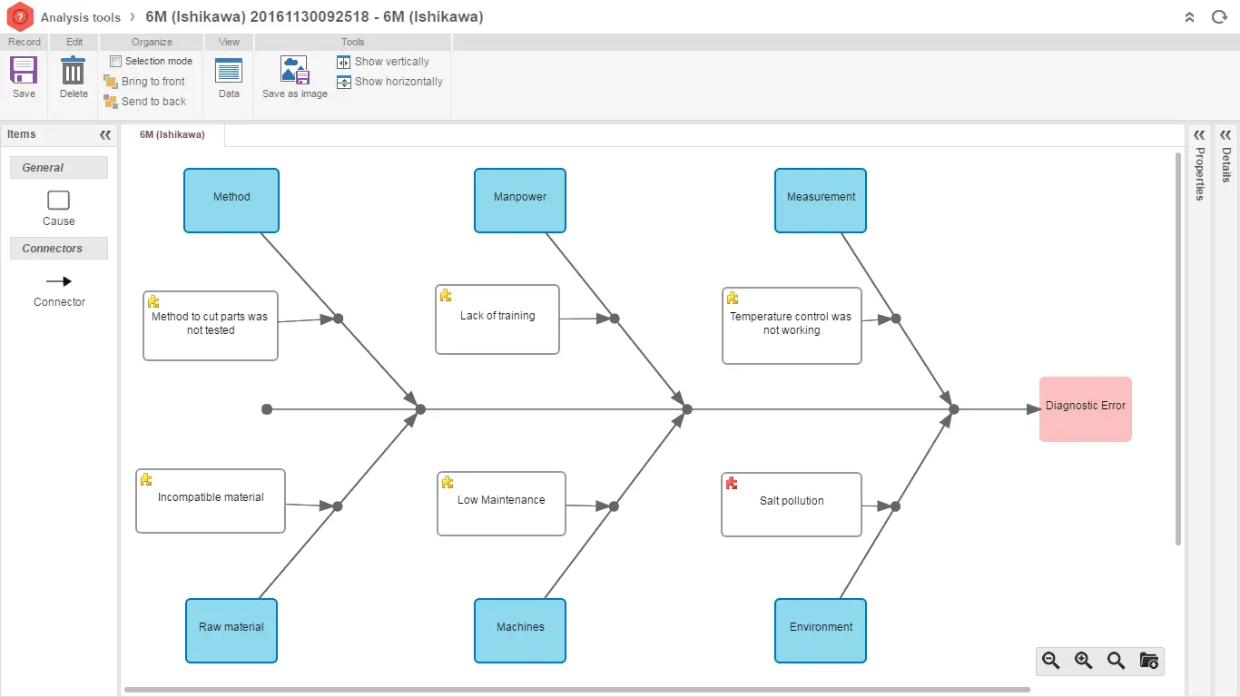The width and height of the screenshot is (1240, 697).
Task: Click Show horizontally option
Action: (x=389, y=82)
